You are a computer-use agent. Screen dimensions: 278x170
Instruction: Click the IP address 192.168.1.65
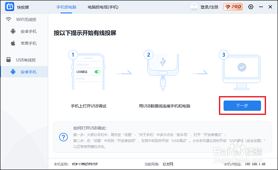click(255, 164)
